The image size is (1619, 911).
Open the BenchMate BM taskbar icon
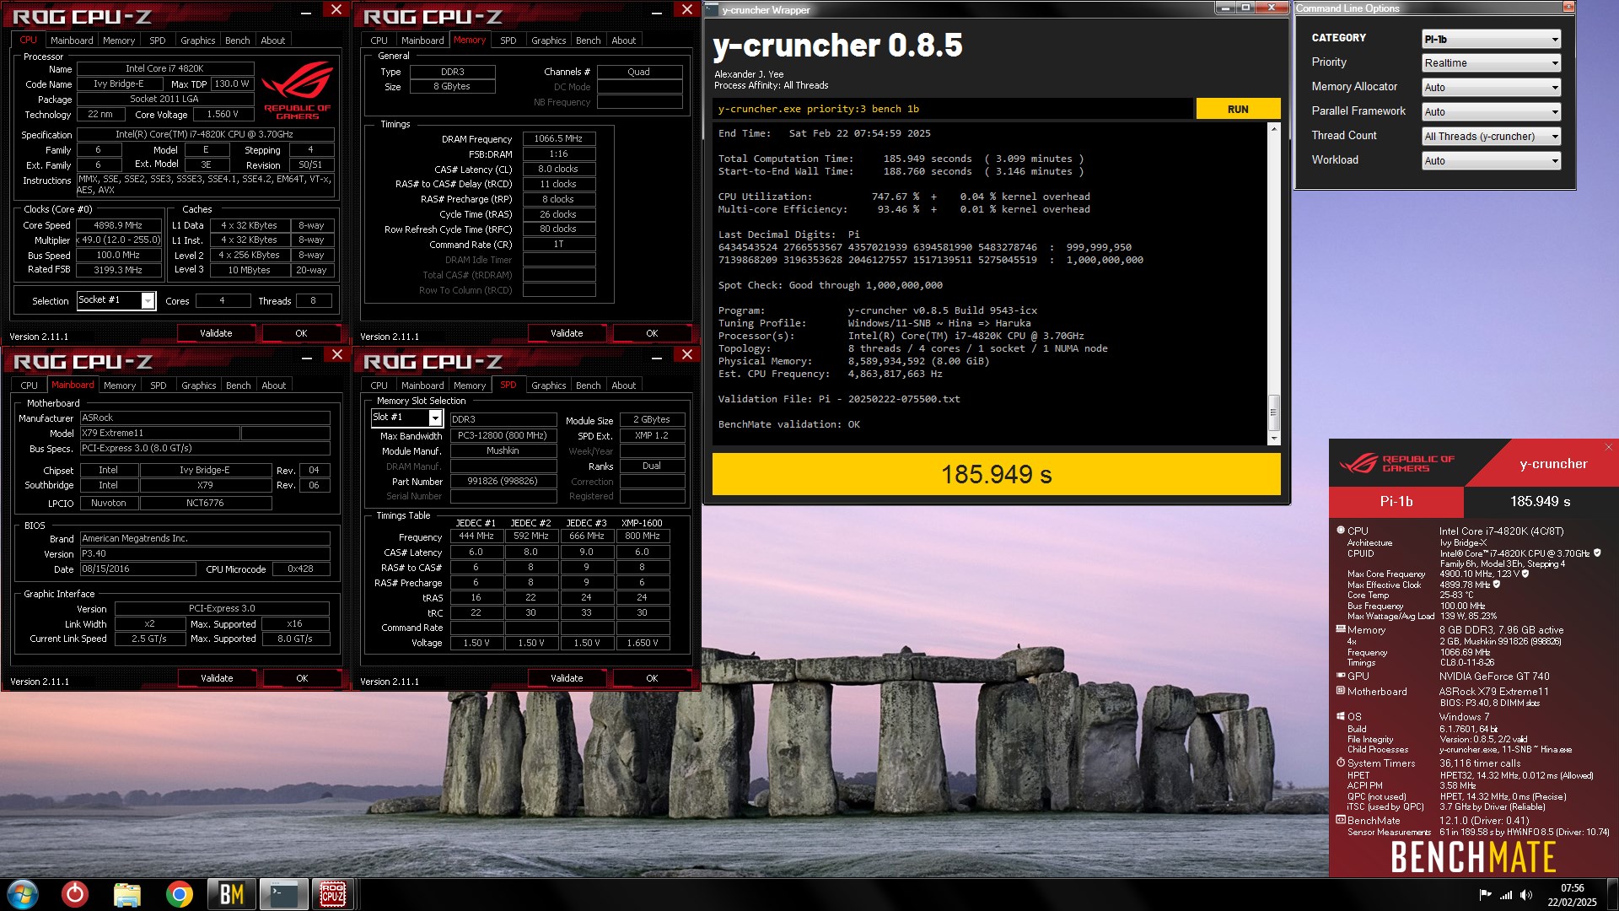coord(231,894)
